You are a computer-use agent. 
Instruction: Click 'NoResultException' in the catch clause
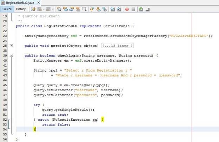click(72, 120)
